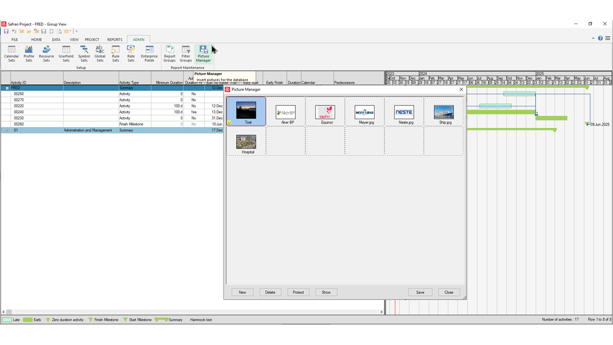Click the Save button in Picture Manager
This screenshot has height=345, width=613.
tap(420, 292)
